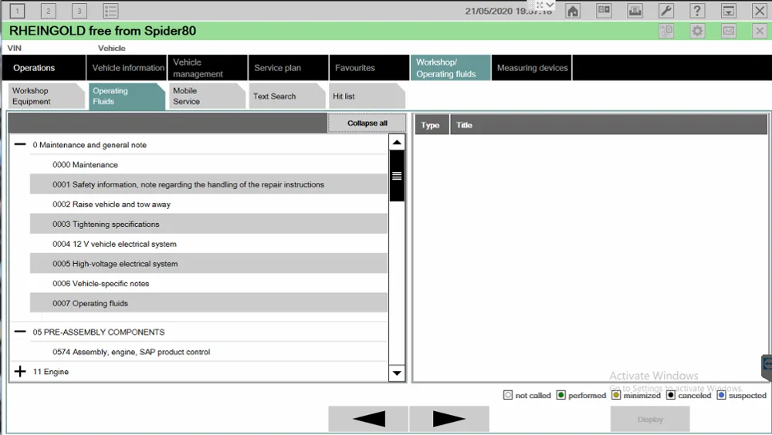772x435 pixels.
Task: Collapse '05 PRE-ASSEMBLY COMPONENTS' node
Action: (x=20, y=332)
